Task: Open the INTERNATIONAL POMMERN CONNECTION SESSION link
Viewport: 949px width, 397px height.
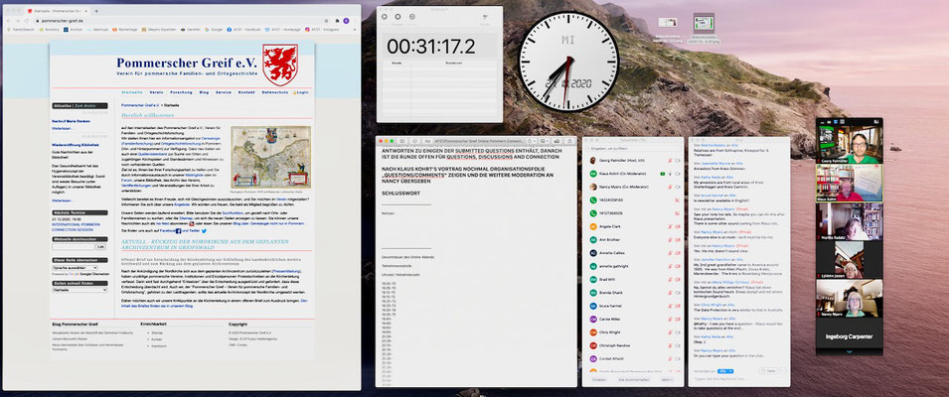Action: [77, 227]
